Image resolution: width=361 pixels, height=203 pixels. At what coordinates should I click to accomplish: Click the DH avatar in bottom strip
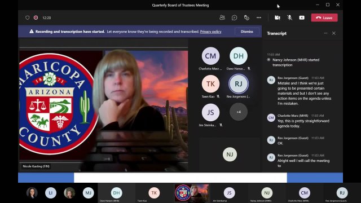(x=117, y=193)
